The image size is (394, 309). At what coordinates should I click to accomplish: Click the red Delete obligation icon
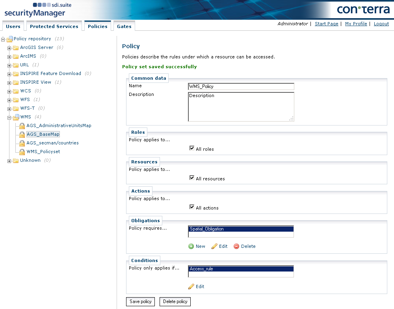(x=237, y=246)
